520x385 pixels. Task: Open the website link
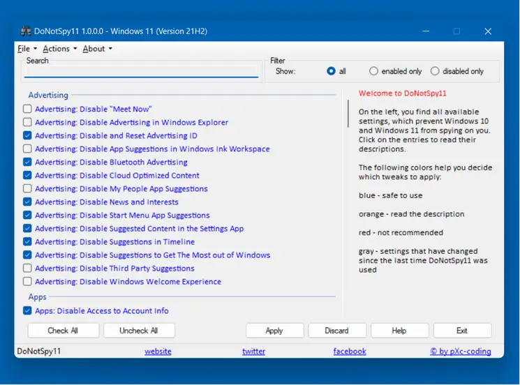point(158,352)
